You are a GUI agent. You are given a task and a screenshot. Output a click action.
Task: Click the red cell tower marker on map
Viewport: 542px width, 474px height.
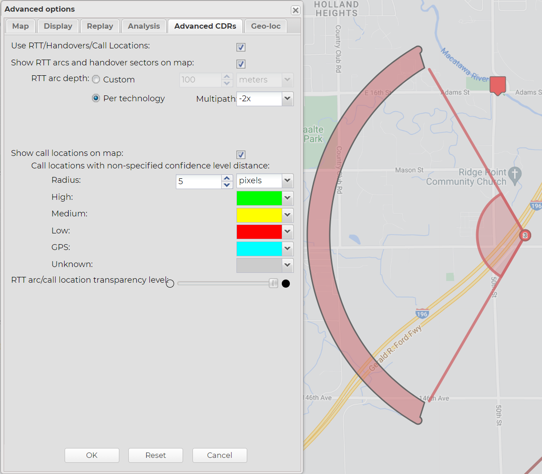(x=498, y=85)
